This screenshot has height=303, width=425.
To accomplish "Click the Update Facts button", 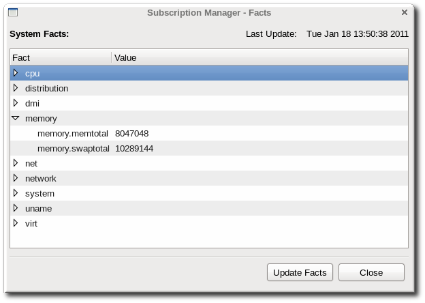I will pos(300,272).
